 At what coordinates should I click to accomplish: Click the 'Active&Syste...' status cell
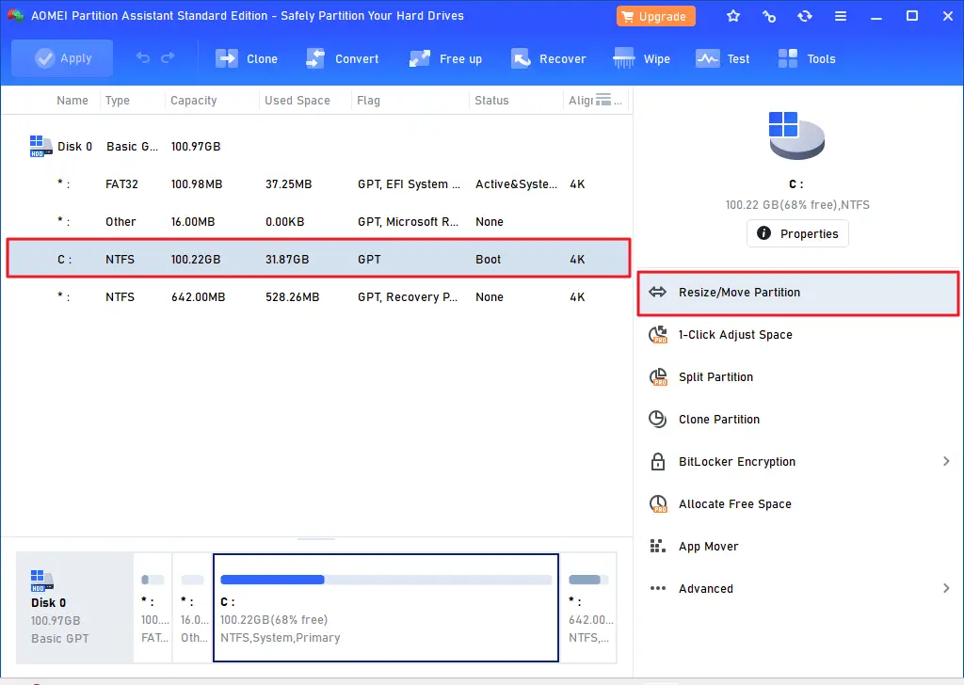(517, 183)
